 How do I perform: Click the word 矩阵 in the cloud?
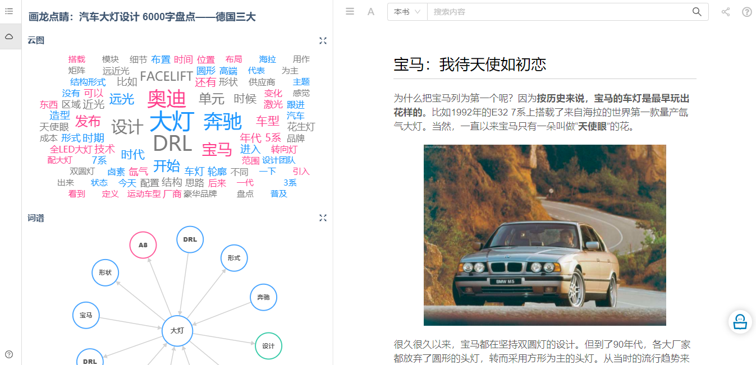(x=76, y=71)
